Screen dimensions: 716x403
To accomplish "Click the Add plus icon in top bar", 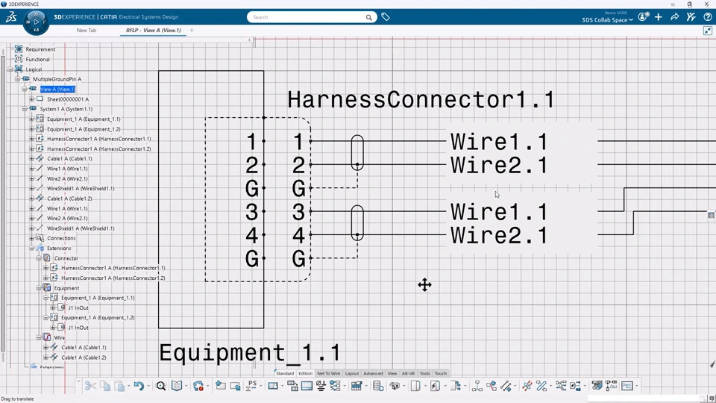I will pyautogui.click(x=659, y=16).
